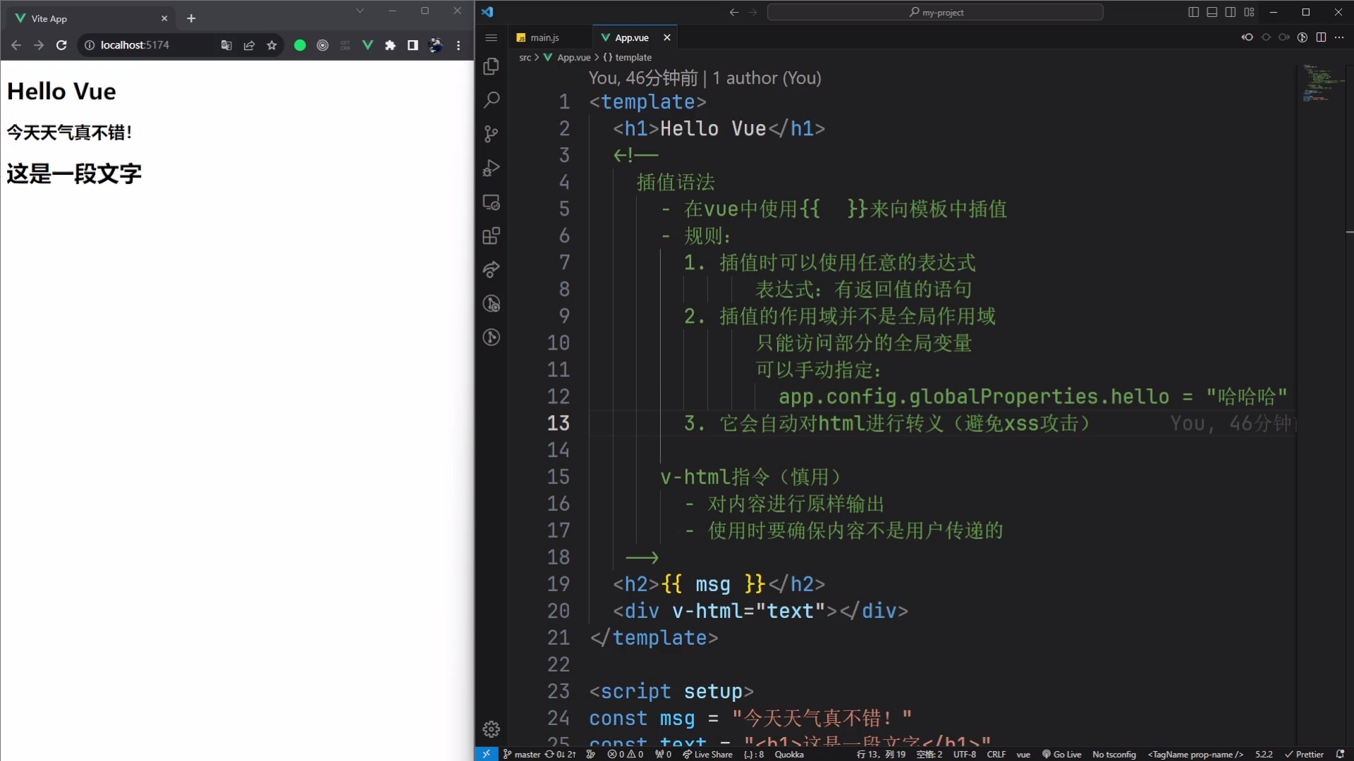Toggle the bottom panel in VS Code
Image resolution: width=1354 pixels, height=761 pixels.
[1212, 12]
